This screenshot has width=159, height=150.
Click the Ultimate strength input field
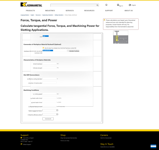coord(50,68)
